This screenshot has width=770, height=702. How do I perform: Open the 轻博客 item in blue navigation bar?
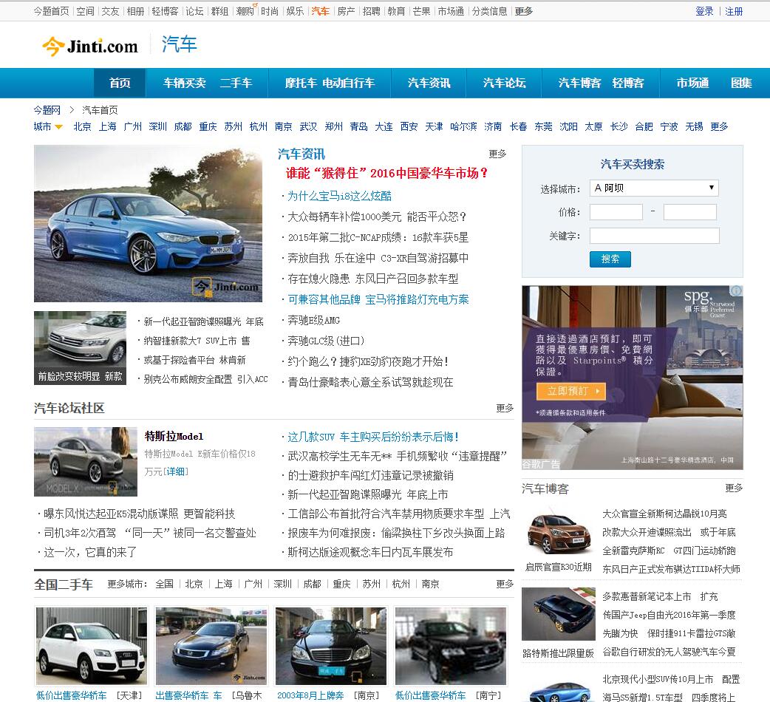[628, 83]
